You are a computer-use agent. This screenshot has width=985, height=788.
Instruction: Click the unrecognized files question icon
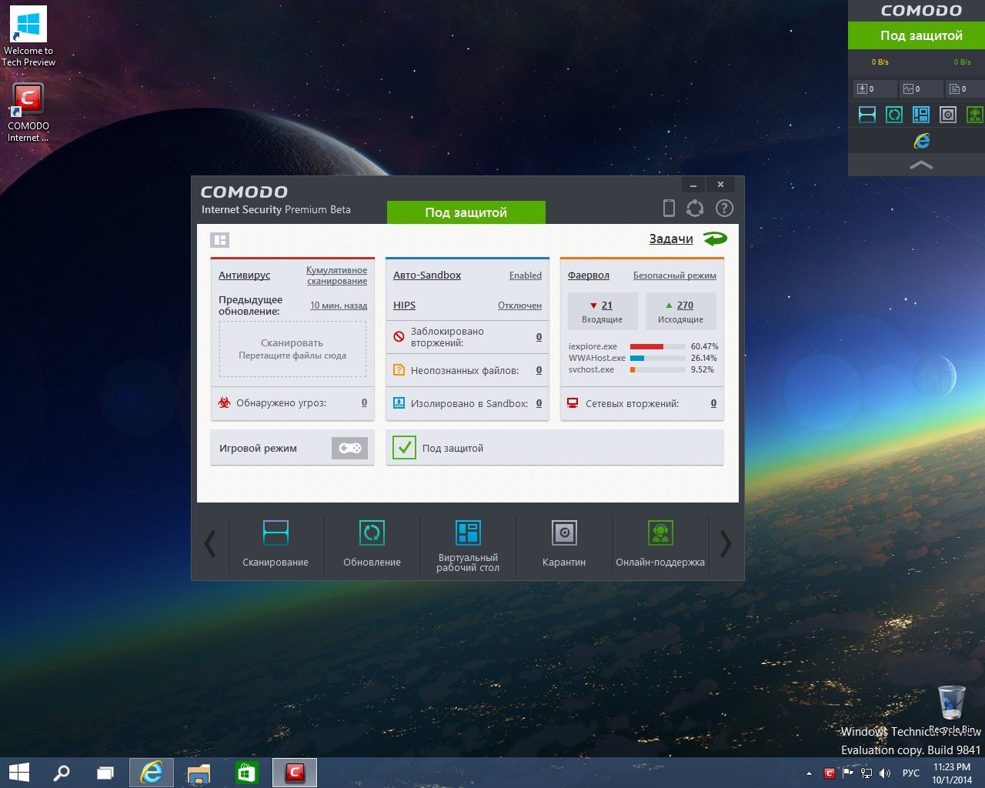coord(399,370)
